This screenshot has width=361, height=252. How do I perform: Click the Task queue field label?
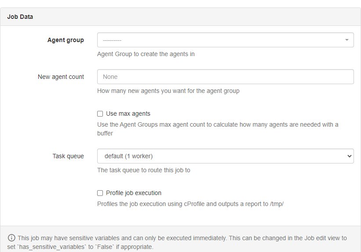coord(68,156)
